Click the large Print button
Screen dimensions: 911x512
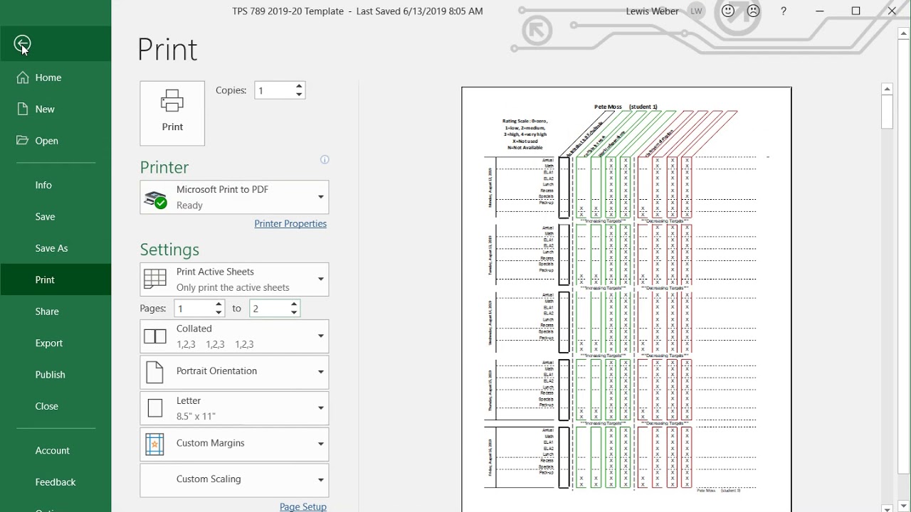click(x=172, y=113)
